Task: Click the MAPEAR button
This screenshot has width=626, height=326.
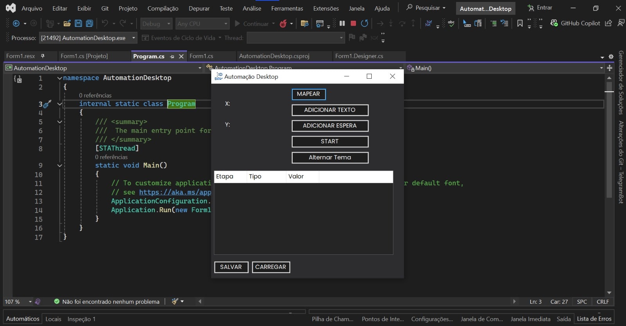Action: pyautogui.click(x=308, y=94)
